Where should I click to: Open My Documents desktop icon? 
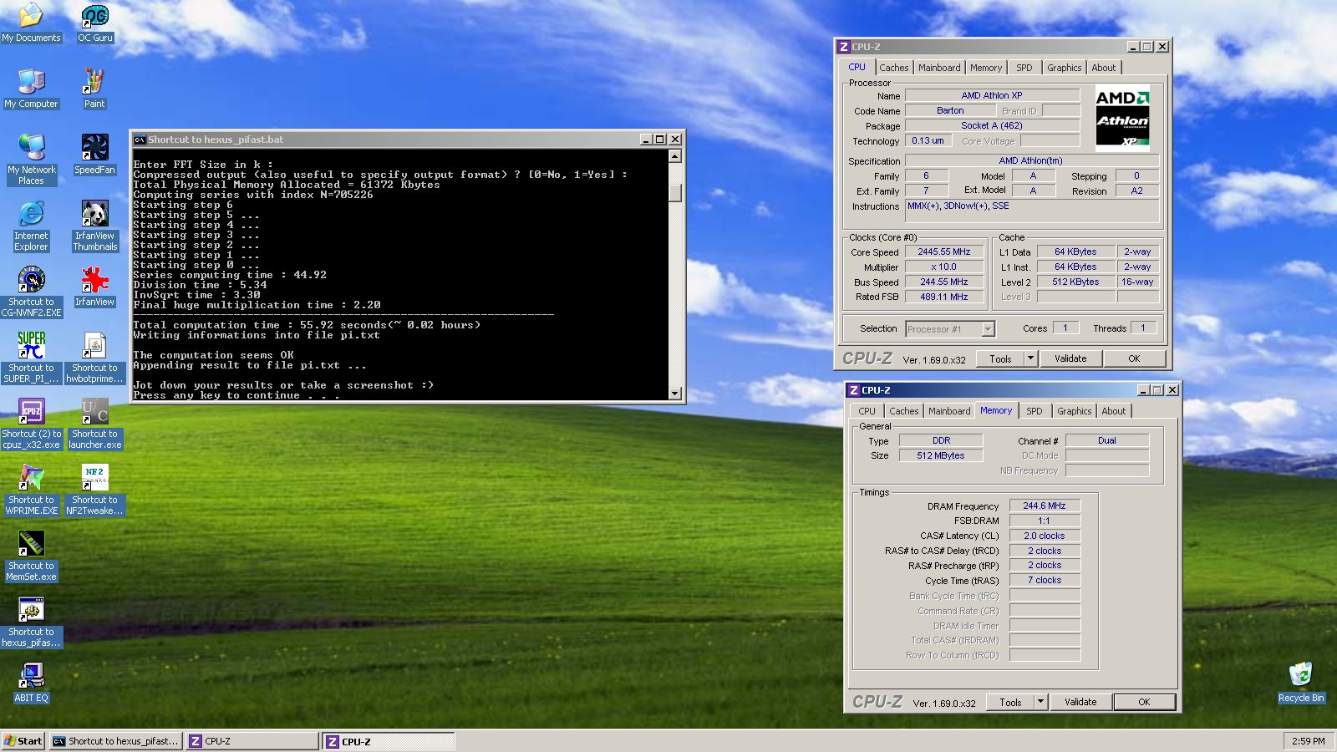coord(31,23)
